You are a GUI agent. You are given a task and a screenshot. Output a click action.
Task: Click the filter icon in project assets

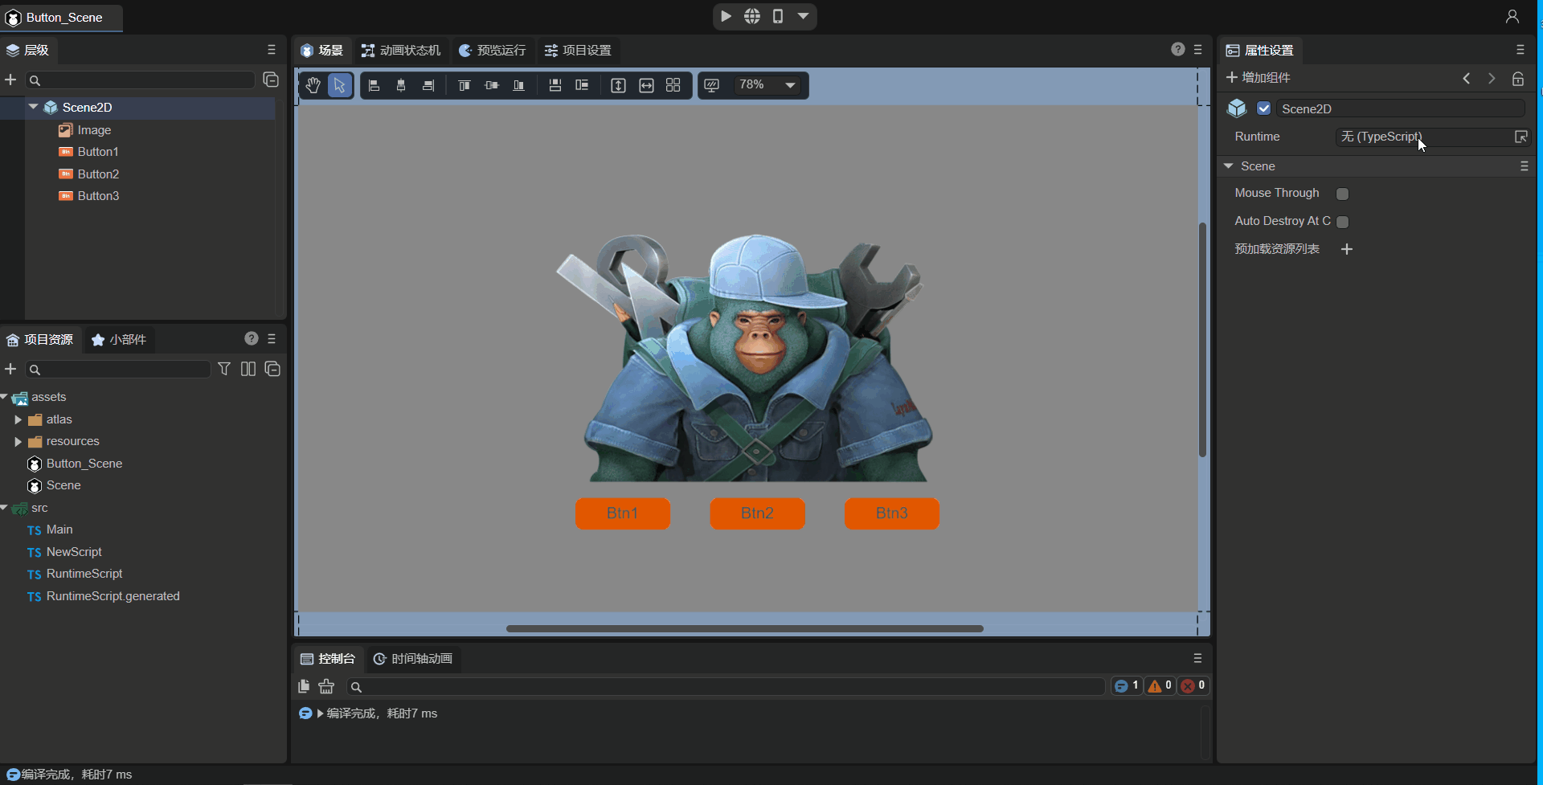pyautogui.click(x=224, y=369)
